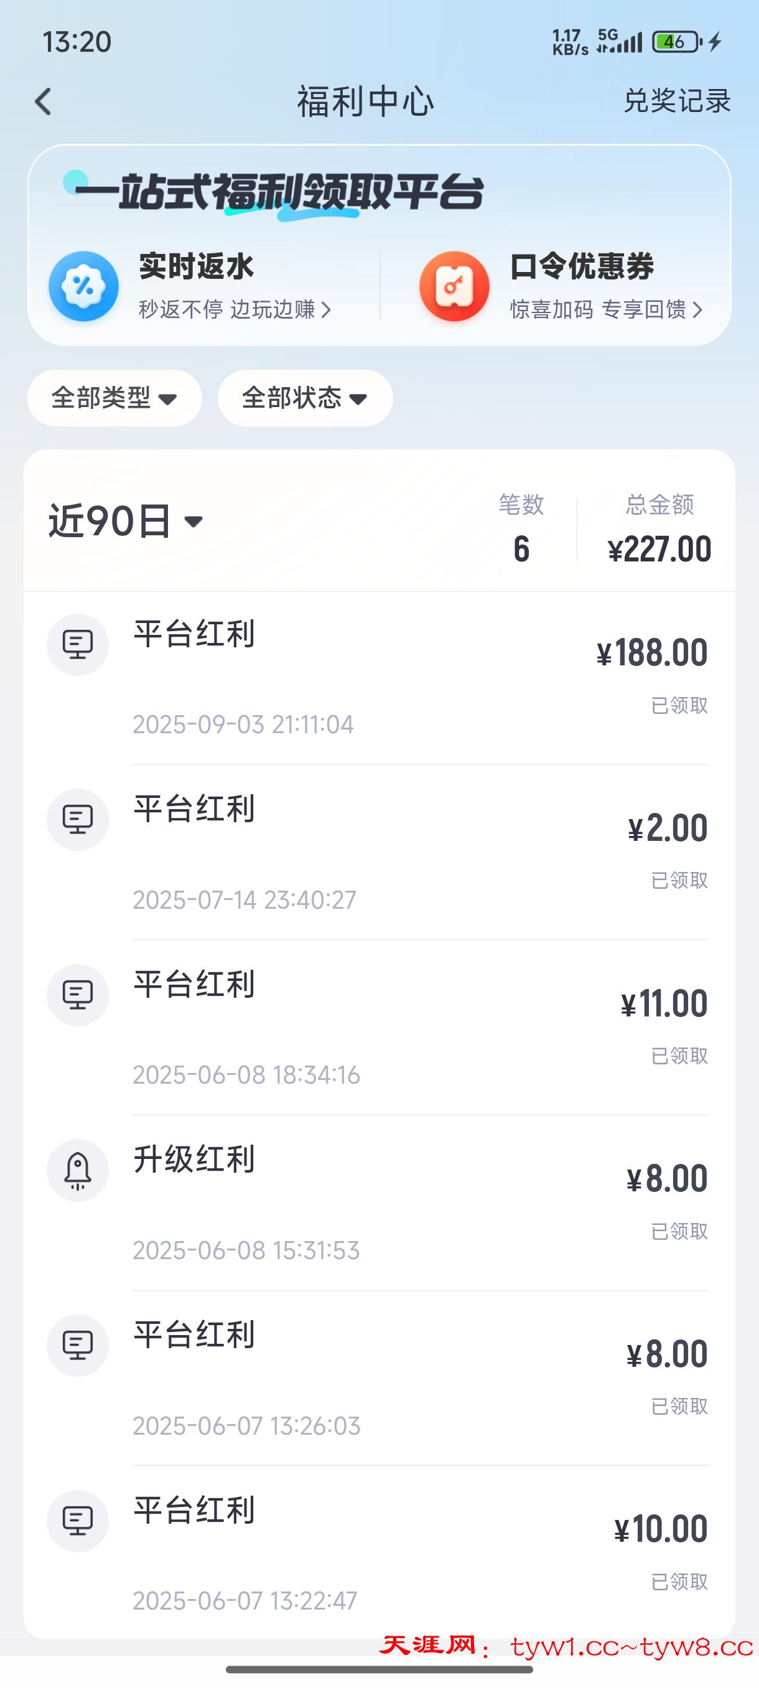Viewport: 759px width, 1688px height.
Task: Open 兑奖记录 redemption records
Action: pos(676,101)
